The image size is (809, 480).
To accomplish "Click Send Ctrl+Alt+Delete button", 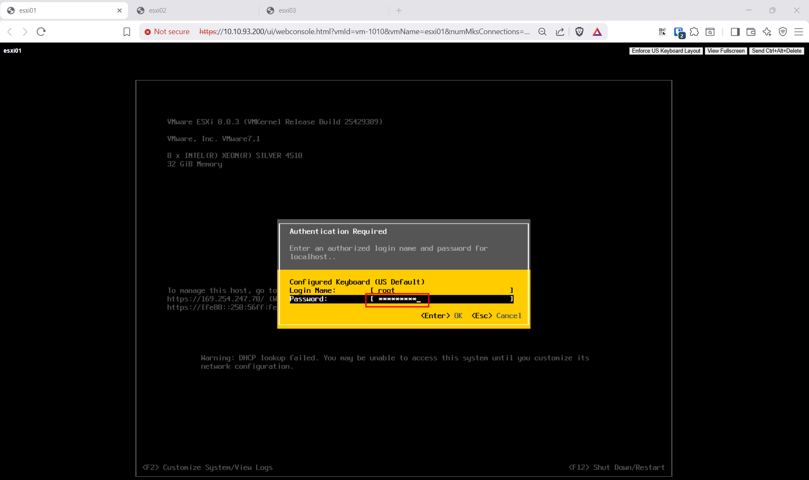I will click(777, 51).
